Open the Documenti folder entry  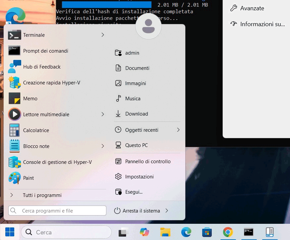point(137,68)
